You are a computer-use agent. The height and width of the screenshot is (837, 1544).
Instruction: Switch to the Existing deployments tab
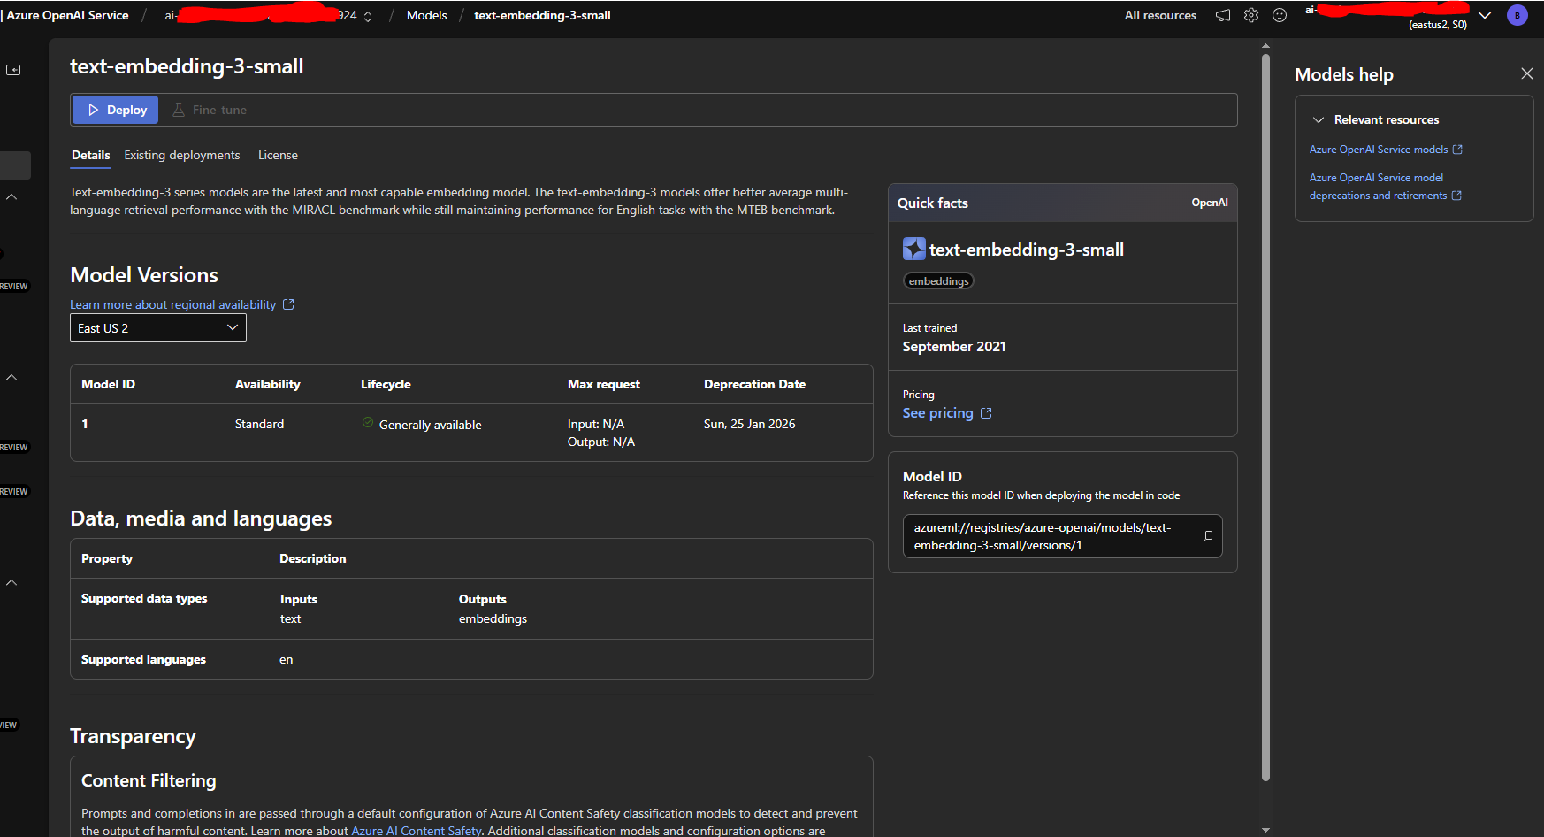tap(181, 155)
